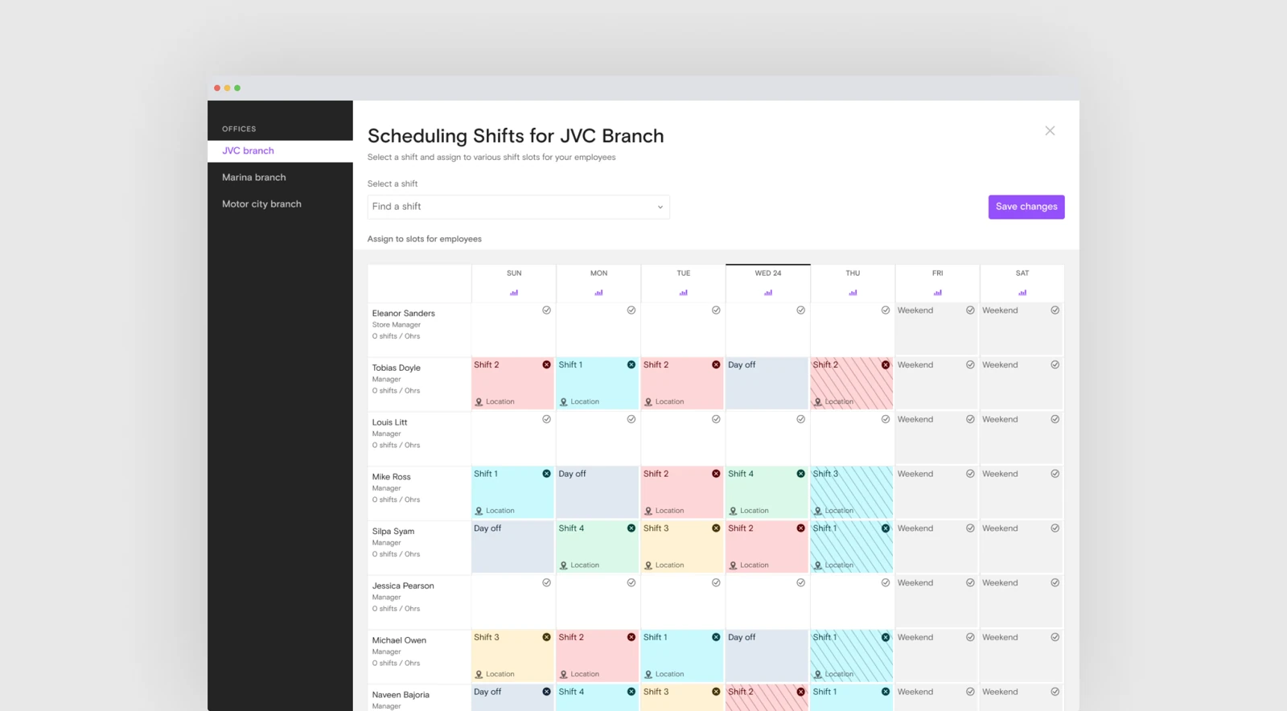Remove Michael Owen's Sunday Shift 3
This screenshot has width=1287, height=711.
coord(547,637)
